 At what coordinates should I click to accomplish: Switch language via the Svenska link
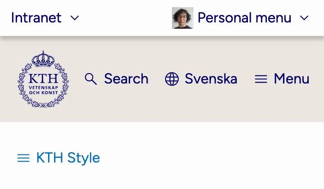click(211, 79)
